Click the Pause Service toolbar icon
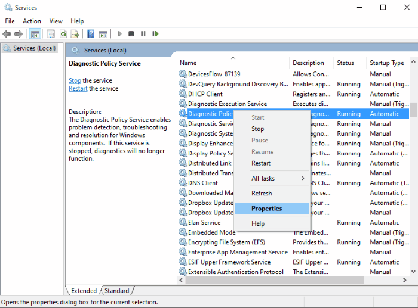This screenshot has height=308, width=418. [143, 34]
